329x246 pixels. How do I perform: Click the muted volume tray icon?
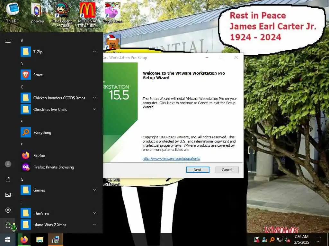click(287, 240)
